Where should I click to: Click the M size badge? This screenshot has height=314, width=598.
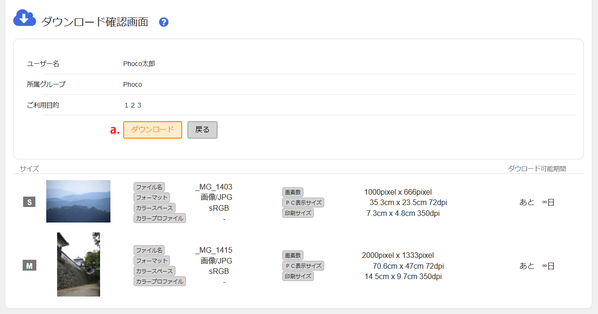tap(29, 266)
